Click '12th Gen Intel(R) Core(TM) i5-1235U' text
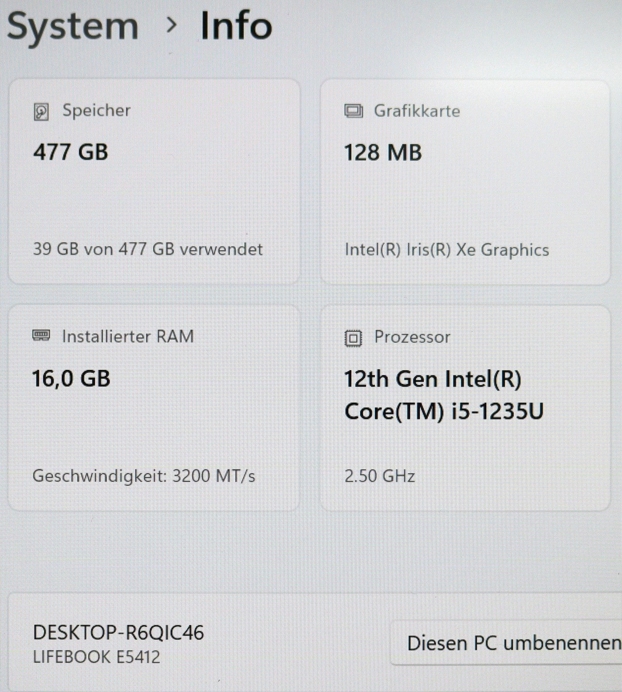The width and height of the screenshot is (622, 692). [444, 395]
